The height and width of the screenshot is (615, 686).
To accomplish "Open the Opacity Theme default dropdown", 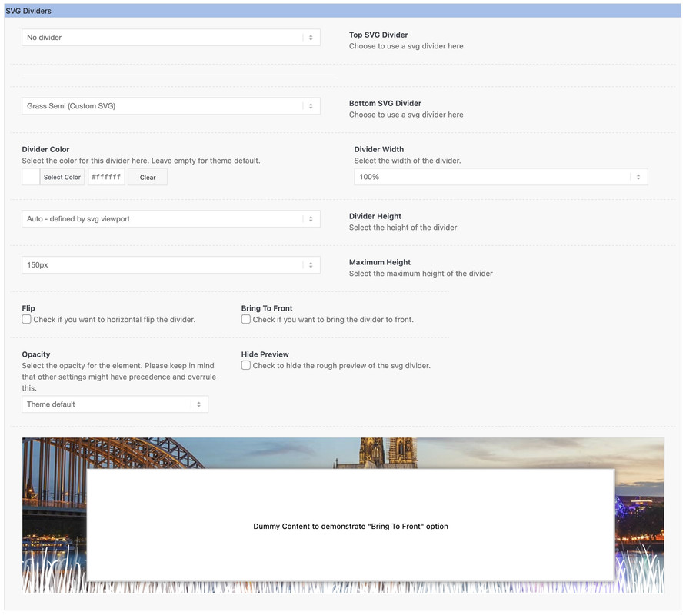I will pos(115,404).
